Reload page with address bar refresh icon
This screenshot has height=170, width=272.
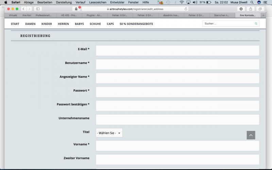(x=186, y=9)
